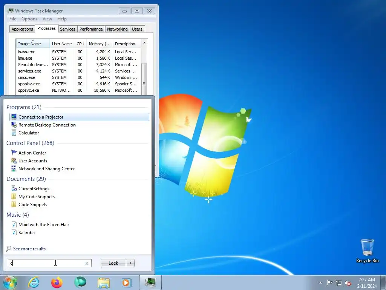Open Connect to a Projector program result
Image resolution: width=386 pixels, height=290 pixels.
[79, 117]
